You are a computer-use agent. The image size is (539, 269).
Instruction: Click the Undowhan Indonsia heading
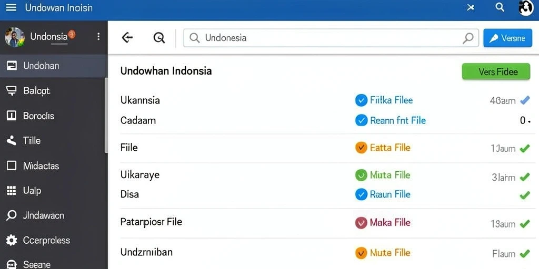pyautogui.click(x=166, y=71)
